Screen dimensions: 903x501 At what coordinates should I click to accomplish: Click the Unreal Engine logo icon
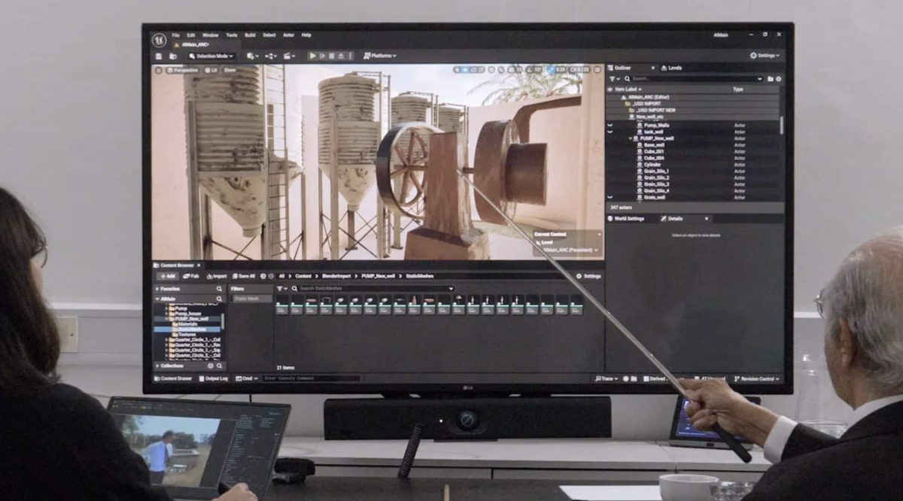159,40
